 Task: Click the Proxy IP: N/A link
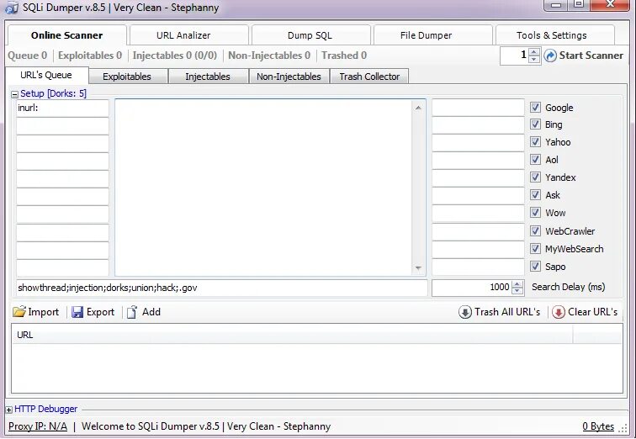point(38,426)
